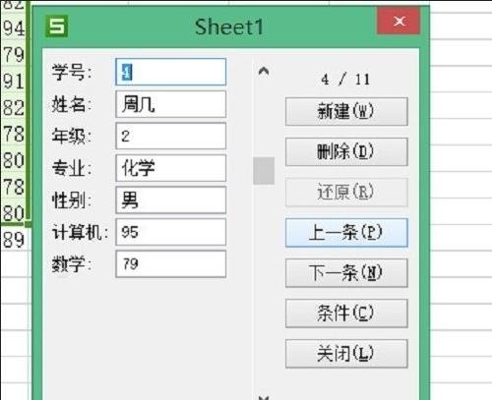Click the gray scrollbar thumb
Viewport: 492px width, 400px height.
(264, 171)
